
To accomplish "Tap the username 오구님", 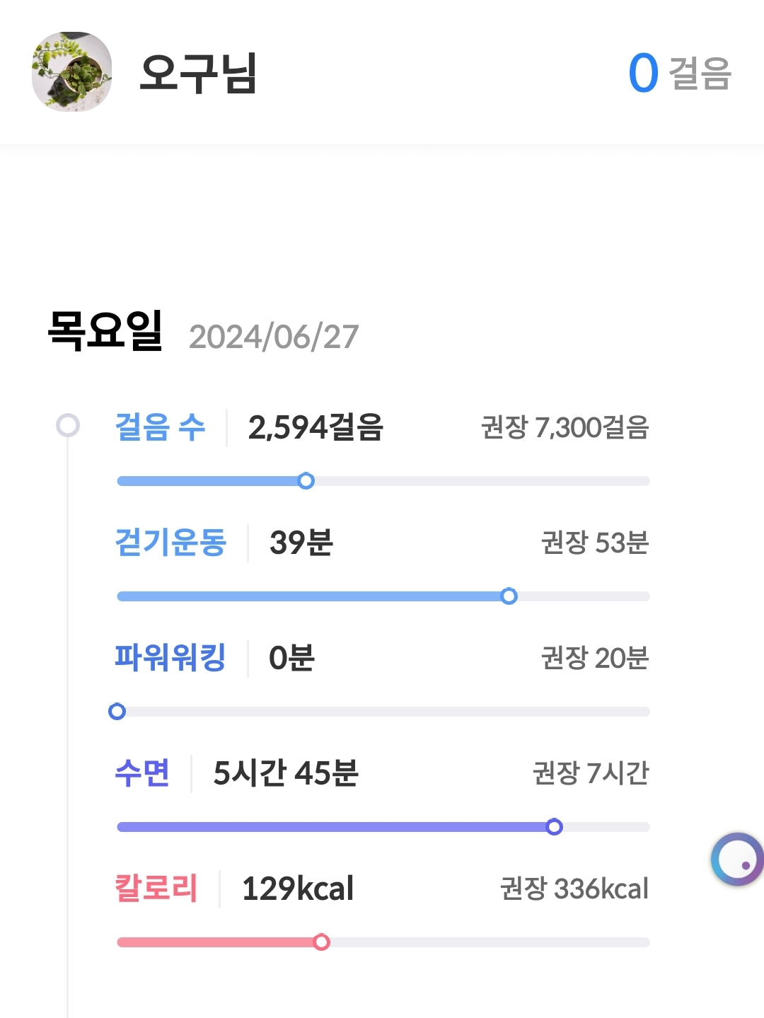I will pyautogui.click(x=198, y=73).
